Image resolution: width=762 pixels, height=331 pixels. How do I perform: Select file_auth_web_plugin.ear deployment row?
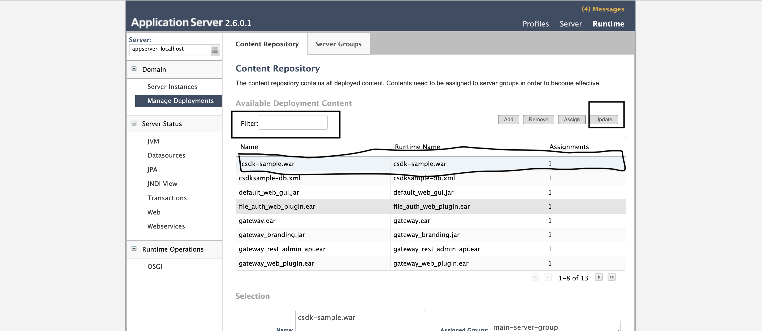(x=431, y=206)
